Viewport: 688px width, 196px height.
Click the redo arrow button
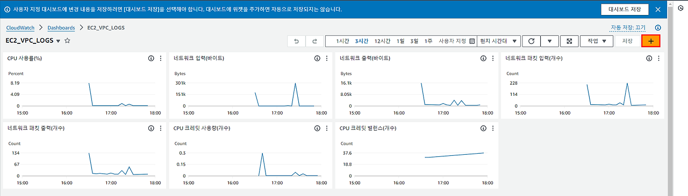[314, 41]
